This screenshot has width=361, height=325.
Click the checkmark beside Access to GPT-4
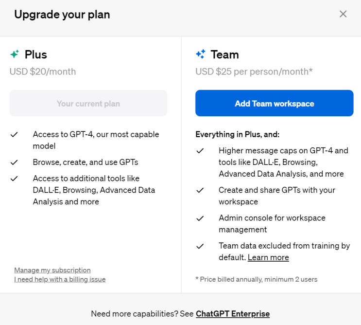tap(15, 134)
